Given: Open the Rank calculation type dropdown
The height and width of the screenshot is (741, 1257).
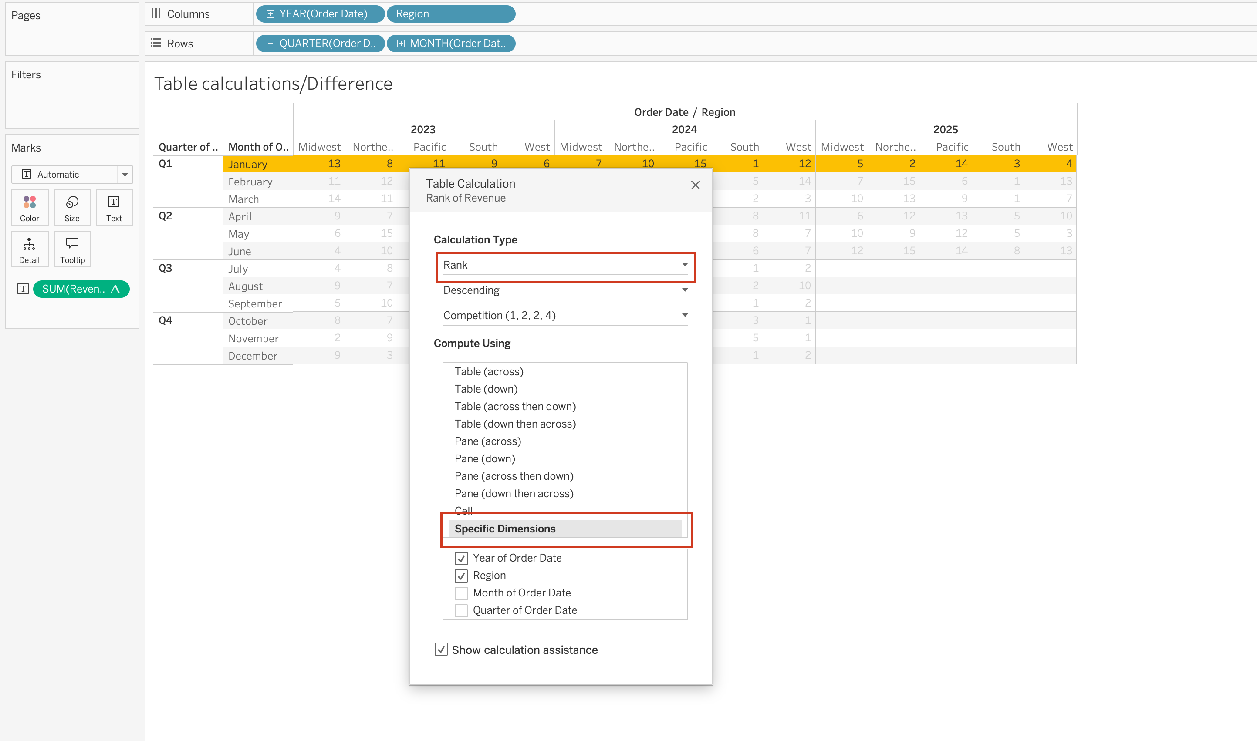Looking at the screenshot, I should click(565, 265).
